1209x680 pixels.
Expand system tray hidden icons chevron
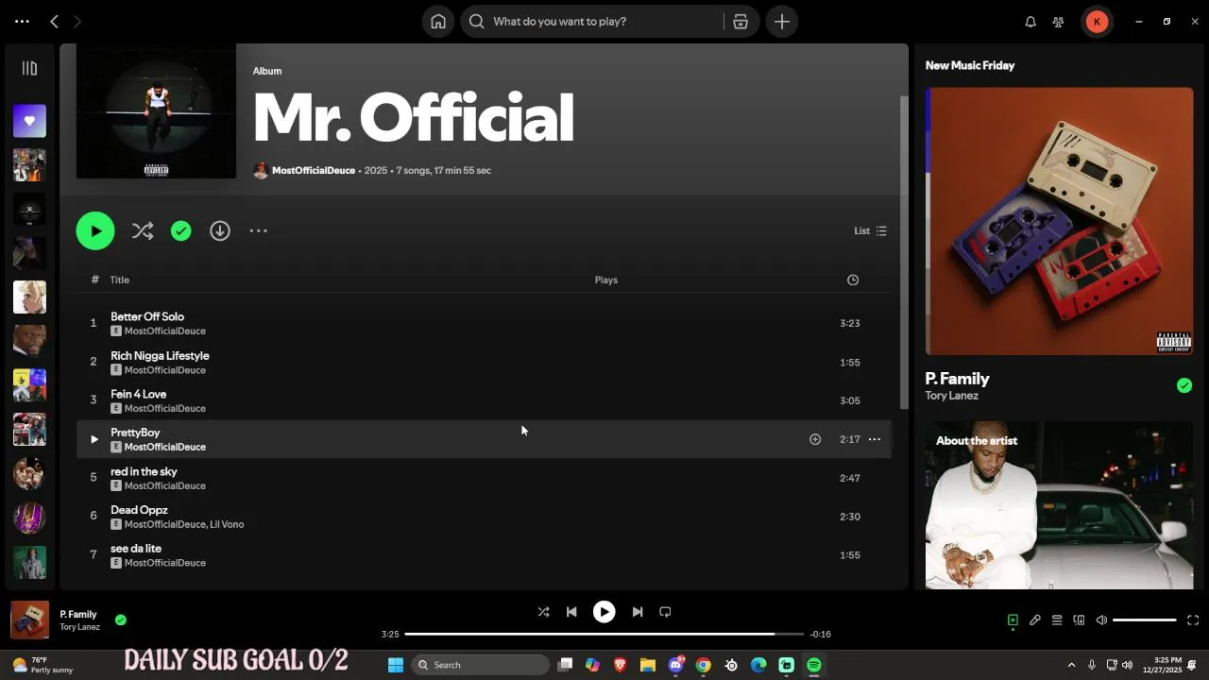(1071, 665)
